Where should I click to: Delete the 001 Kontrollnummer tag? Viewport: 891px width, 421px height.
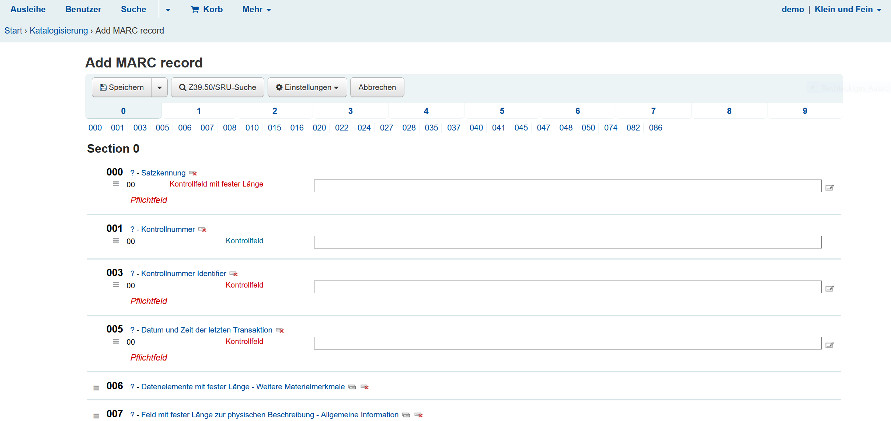[x=202, y=230]
